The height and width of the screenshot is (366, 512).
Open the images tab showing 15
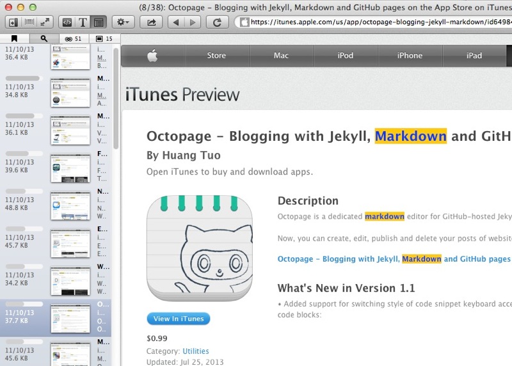click(104, 38)
